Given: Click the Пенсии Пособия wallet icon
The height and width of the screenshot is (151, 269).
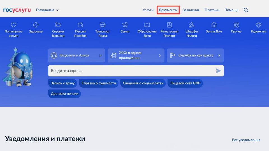Looking at the screenshot, I should click(80, 25).
